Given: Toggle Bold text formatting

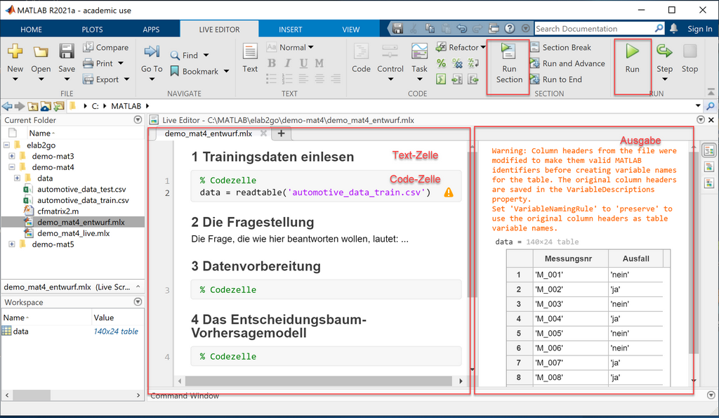Looking at the screenshot, I should point(272,63).
